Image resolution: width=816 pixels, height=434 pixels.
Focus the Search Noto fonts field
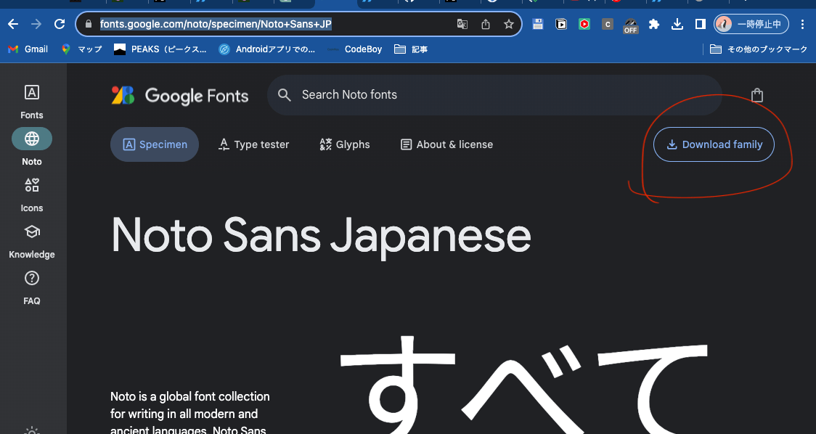494,94
